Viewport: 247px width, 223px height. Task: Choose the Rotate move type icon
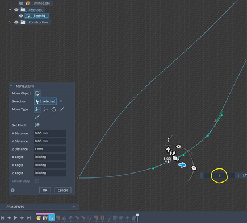point(53,109)
